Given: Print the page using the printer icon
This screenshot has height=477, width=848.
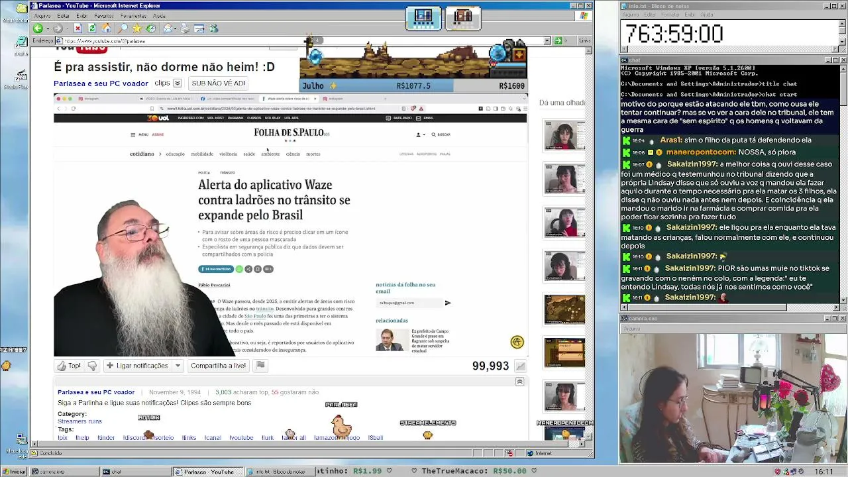Looking at the screenshot, I should [185, 28].
